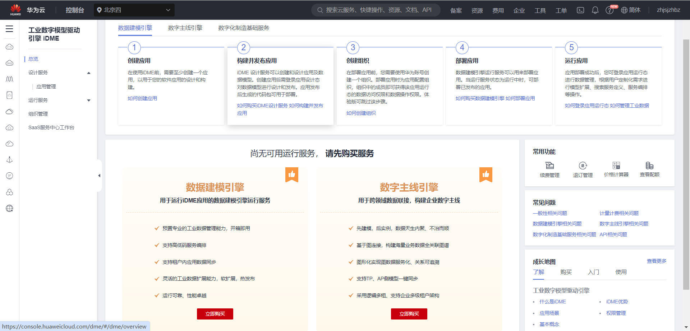690x331 pixels.
Task: Click 立即购买 under 数字主线引擎
Action: tap(409, 314)
